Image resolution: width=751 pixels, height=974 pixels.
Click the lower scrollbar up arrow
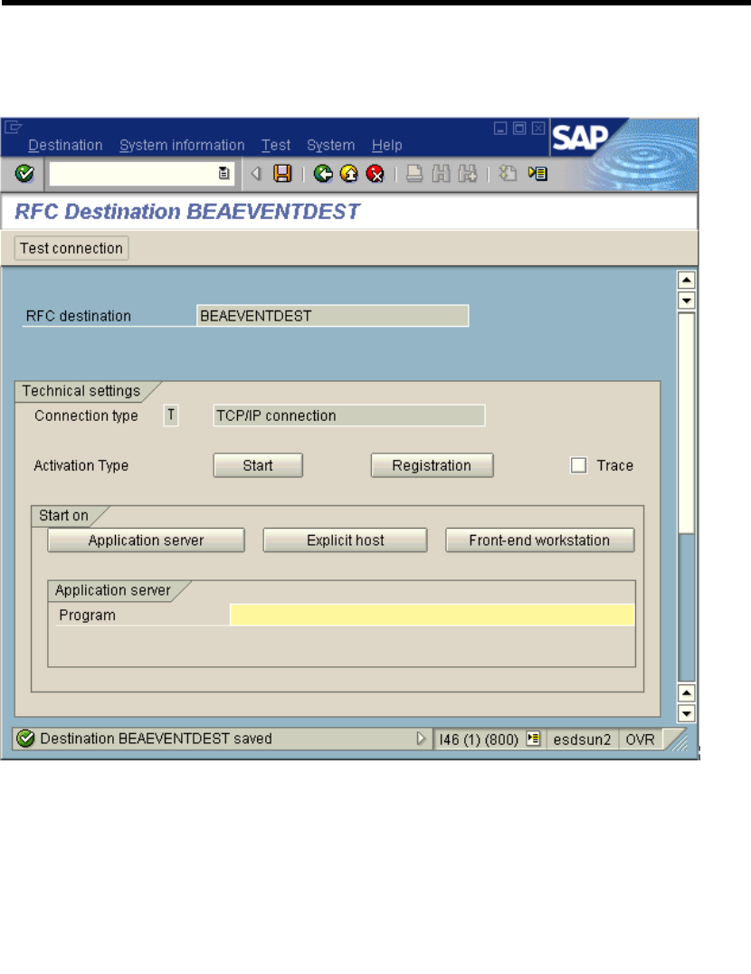[x=687, y=692]
